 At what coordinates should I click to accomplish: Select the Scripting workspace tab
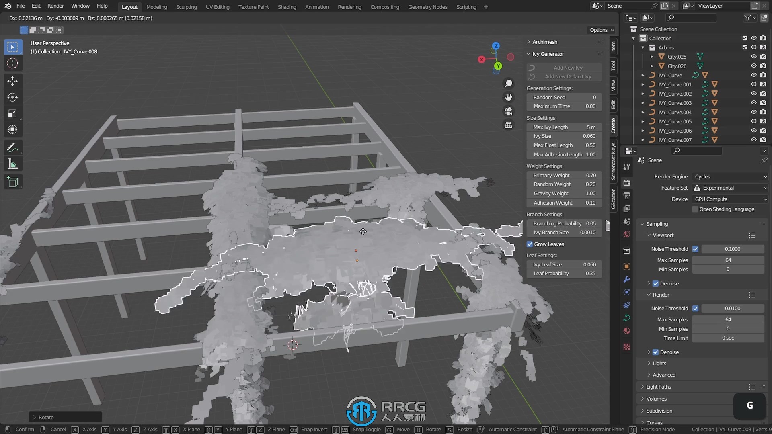click(466, 7)
